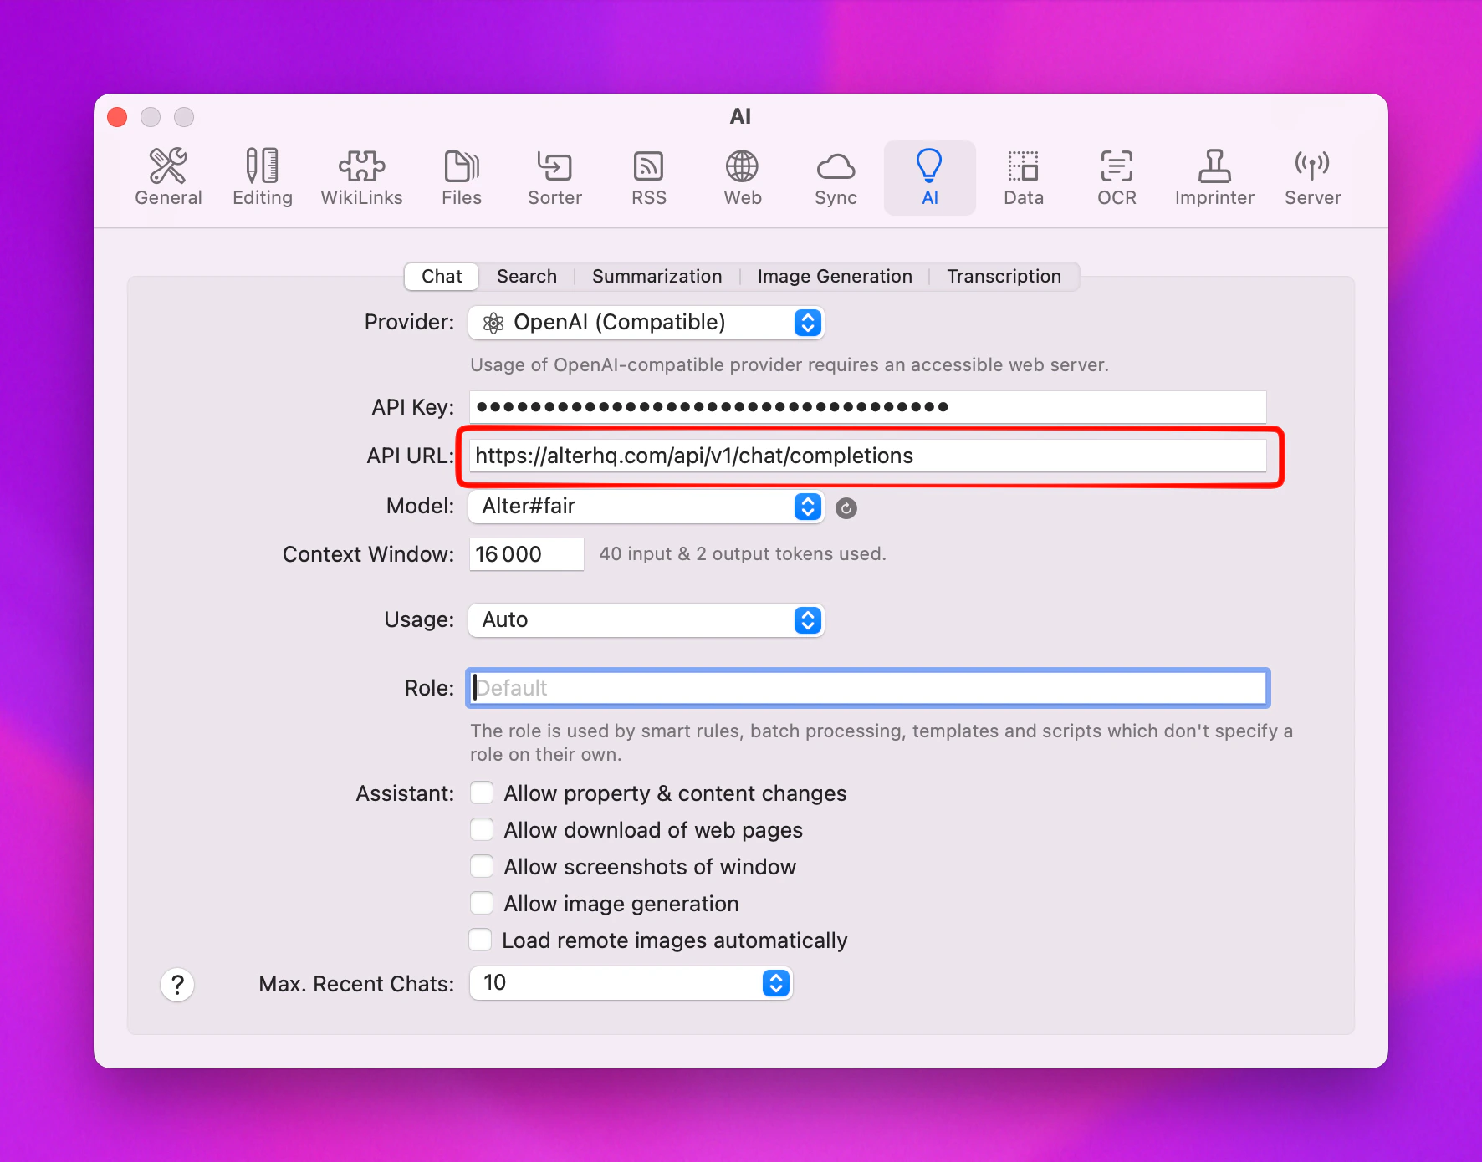The image size is (1482, 1162).
Task: Open the Provider dropdown
Action: (646, 323)
